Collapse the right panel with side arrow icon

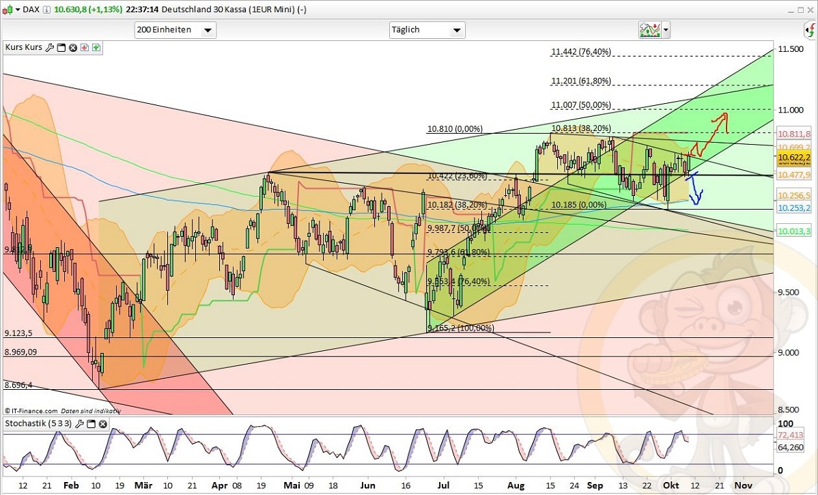click(810, 31)
